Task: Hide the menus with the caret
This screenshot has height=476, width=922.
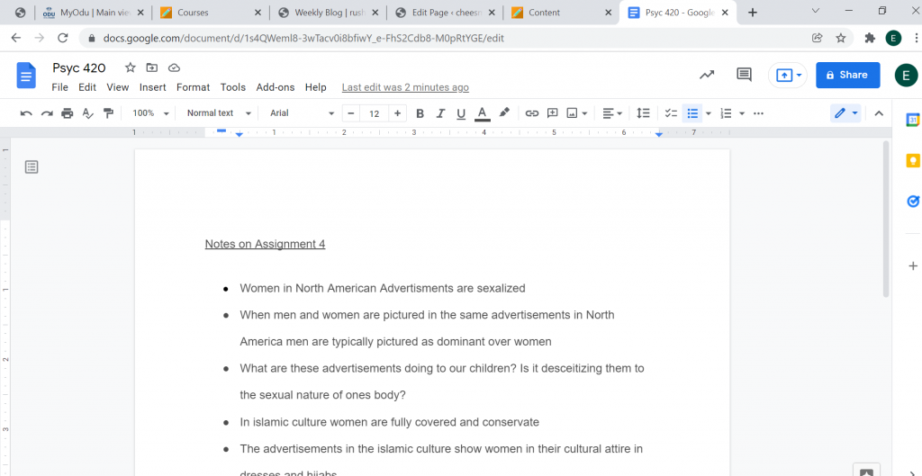Action: pos(879,113)
